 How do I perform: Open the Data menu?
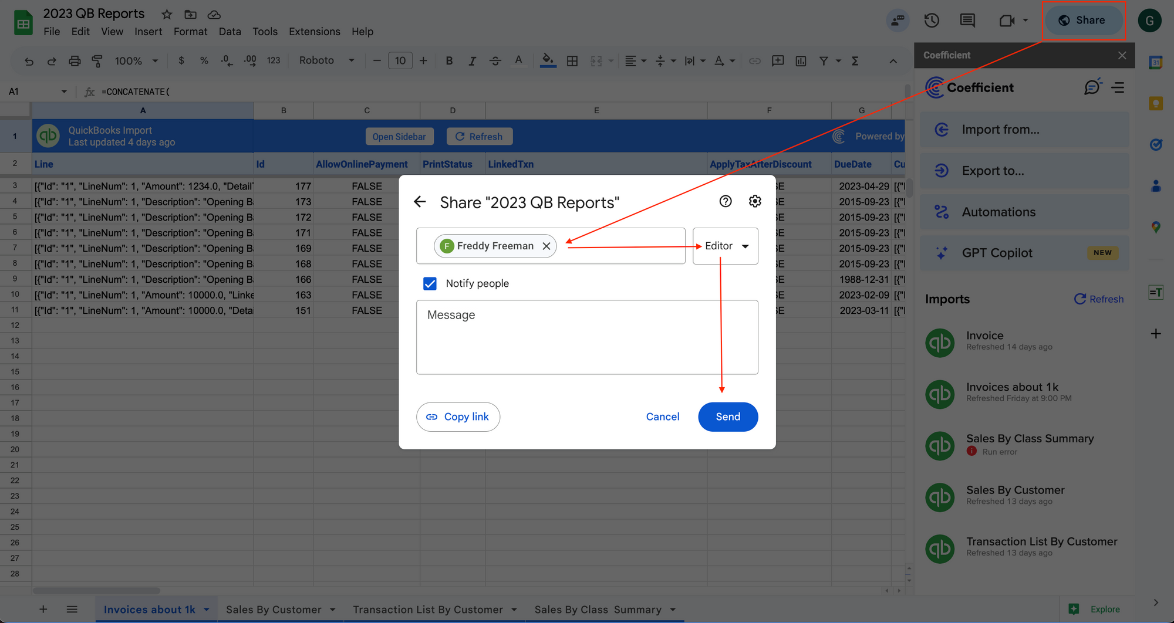pyautogui.click(x=230, y=32)
